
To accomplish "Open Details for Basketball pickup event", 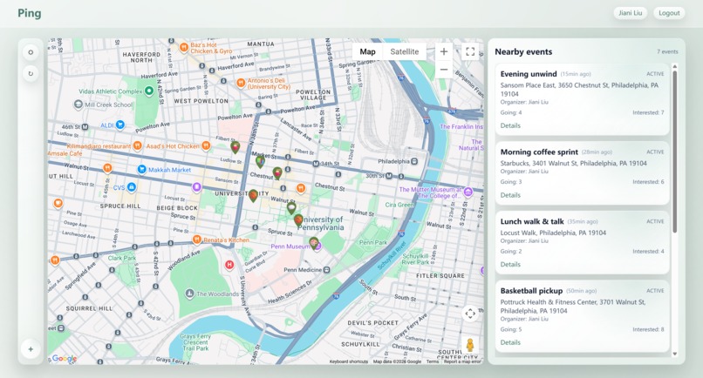I will coord(510,342).
